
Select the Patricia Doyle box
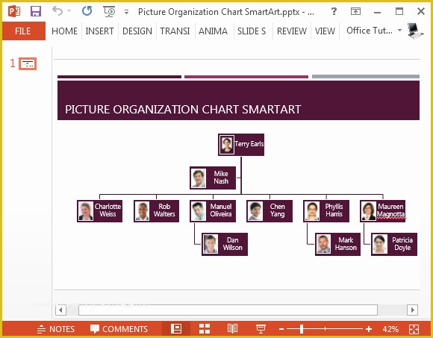point(394,244)
